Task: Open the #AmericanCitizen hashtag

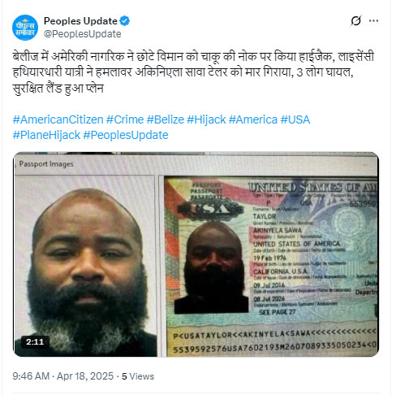Action: tap(58, 119)
